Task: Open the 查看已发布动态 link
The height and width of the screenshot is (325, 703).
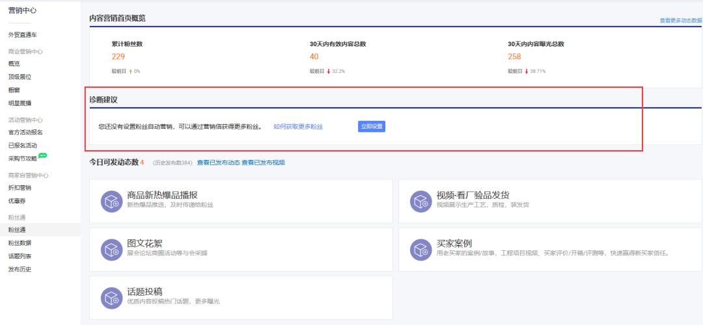Action: click(218, 162)
